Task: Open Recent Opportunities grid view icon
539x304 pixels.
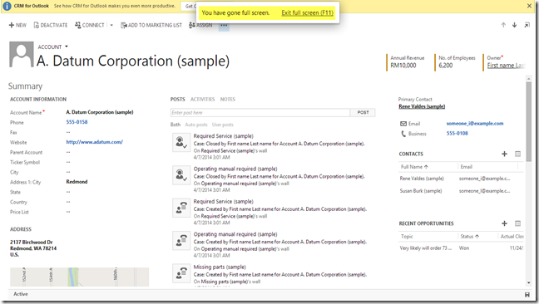Action: pos(517,223)
